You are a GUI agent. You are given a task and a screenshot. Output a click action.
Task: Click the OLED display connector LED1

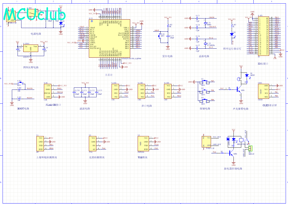[263, 91]
